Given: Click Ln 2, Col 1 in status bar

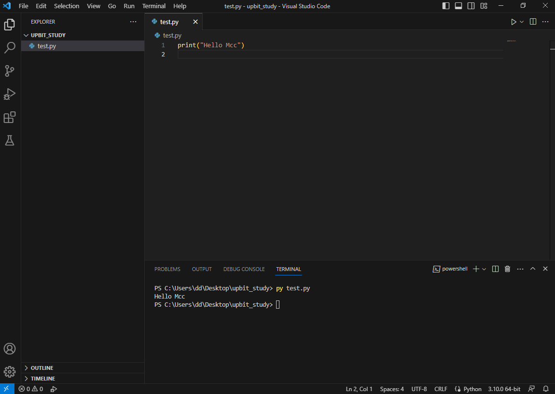Looking at the screenshot, I should click(x=359, y=389).
